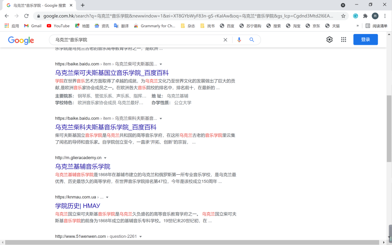Open Chrome's three-dot menu
This screenshot has height=245, width=392.
(385, 16)
